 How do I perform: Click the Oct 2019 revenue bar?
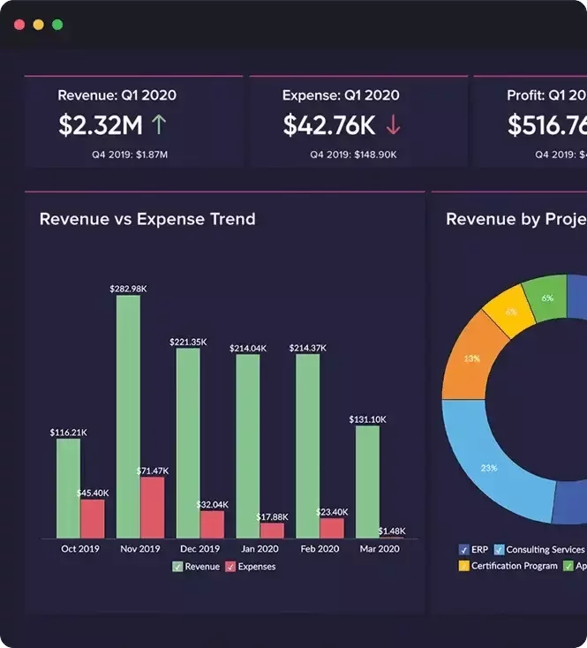click(68, 487)
